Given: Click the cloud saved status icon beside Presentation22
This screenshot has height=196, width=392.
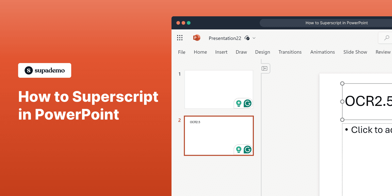Looking at the screenshot, I should (x=247, y=38).
